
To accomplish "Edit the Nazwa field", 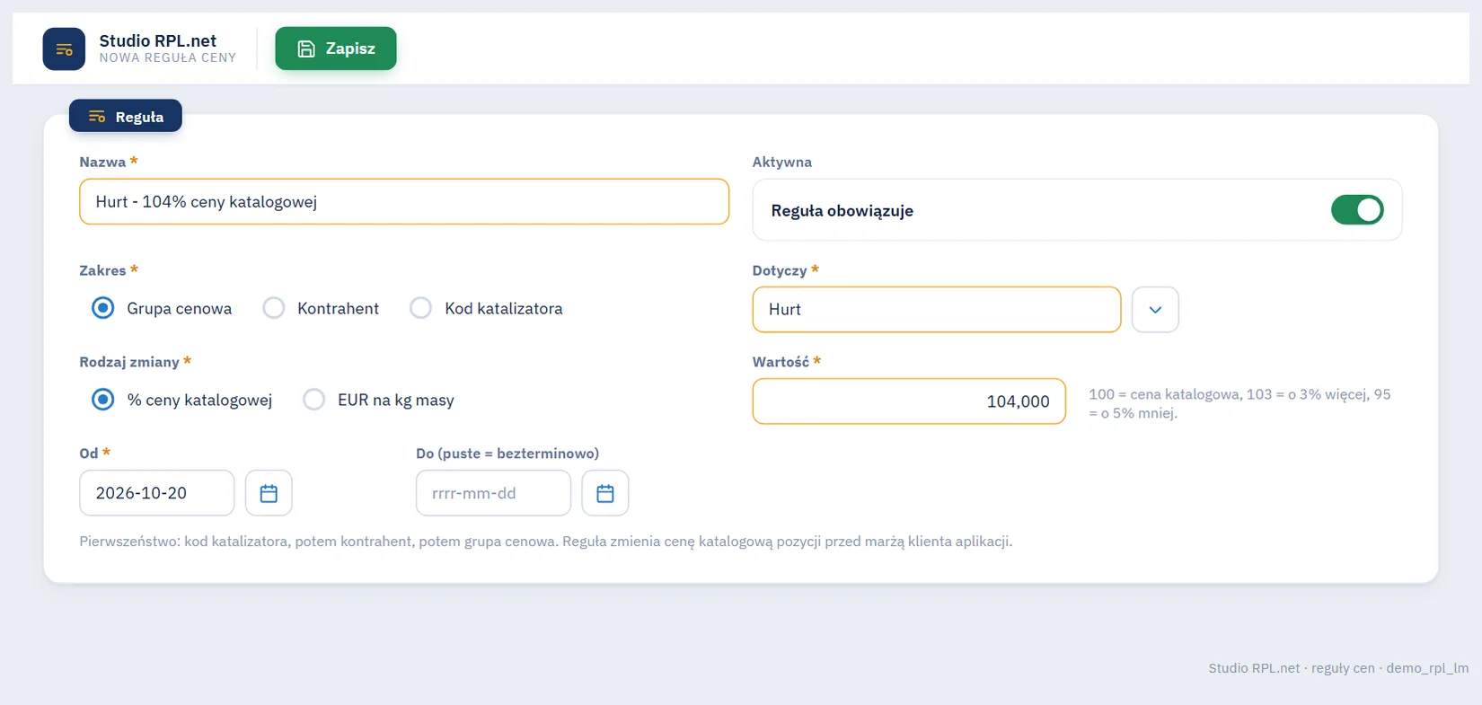I will click(404, 201).
